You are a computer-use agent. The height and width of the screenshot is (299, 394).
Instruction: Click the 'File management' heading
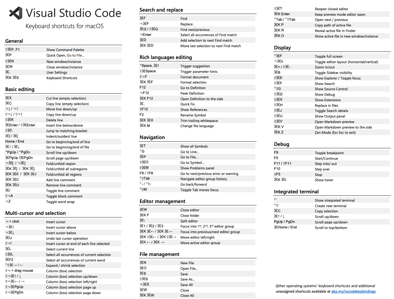[x=159, y=254]
